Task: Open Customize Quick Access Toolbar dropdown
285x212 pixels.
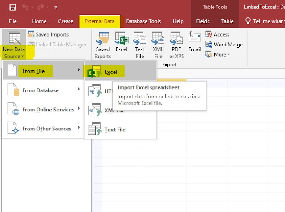Action: click(56, 8)
